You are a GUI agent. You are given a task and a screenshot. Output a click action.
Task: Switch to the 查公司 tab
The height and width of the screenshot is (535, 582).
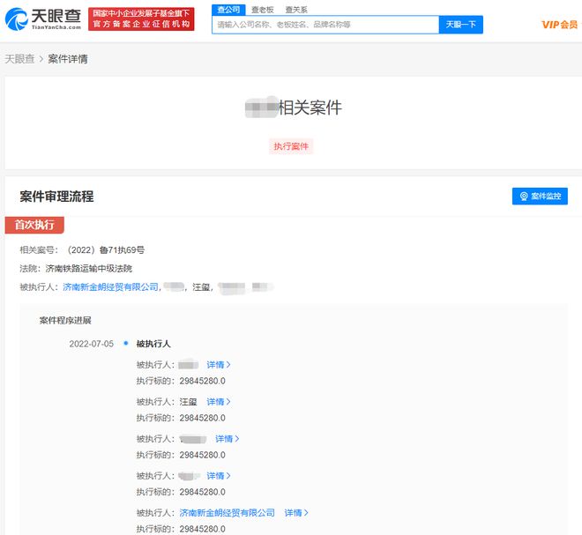click(228, 10)
